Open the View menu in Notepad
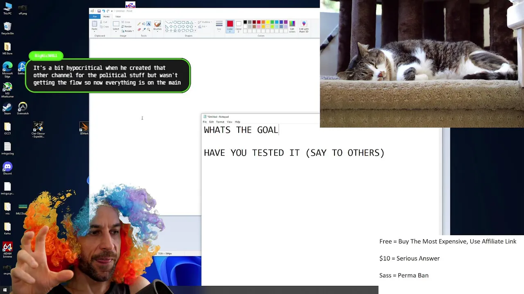The image size is (524, 294). pos(229,122)
